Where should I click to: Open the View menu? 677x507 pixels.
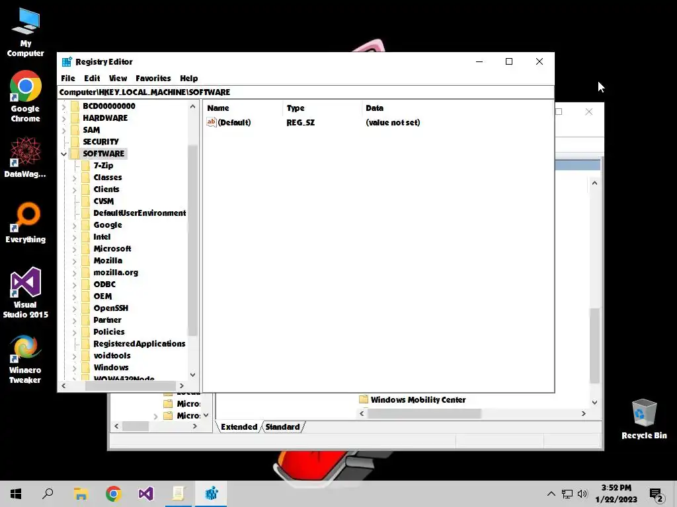(118, 78)
